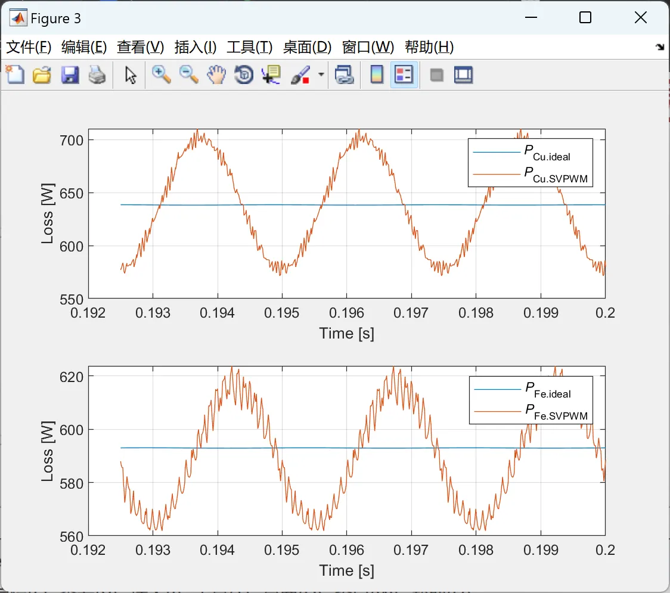Open the 帮助(H) menu
Screen dimensions: 670x593
pyautogui.click(x=429, y=47)
